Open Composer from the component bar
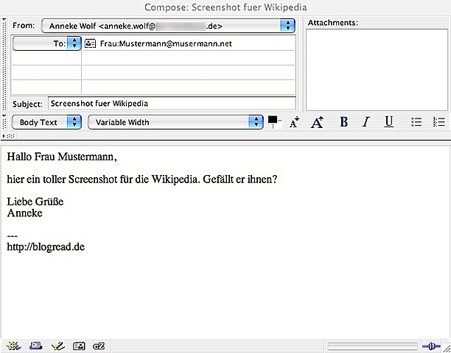Viewport: 451px width, 353px height. coord(57,346)
